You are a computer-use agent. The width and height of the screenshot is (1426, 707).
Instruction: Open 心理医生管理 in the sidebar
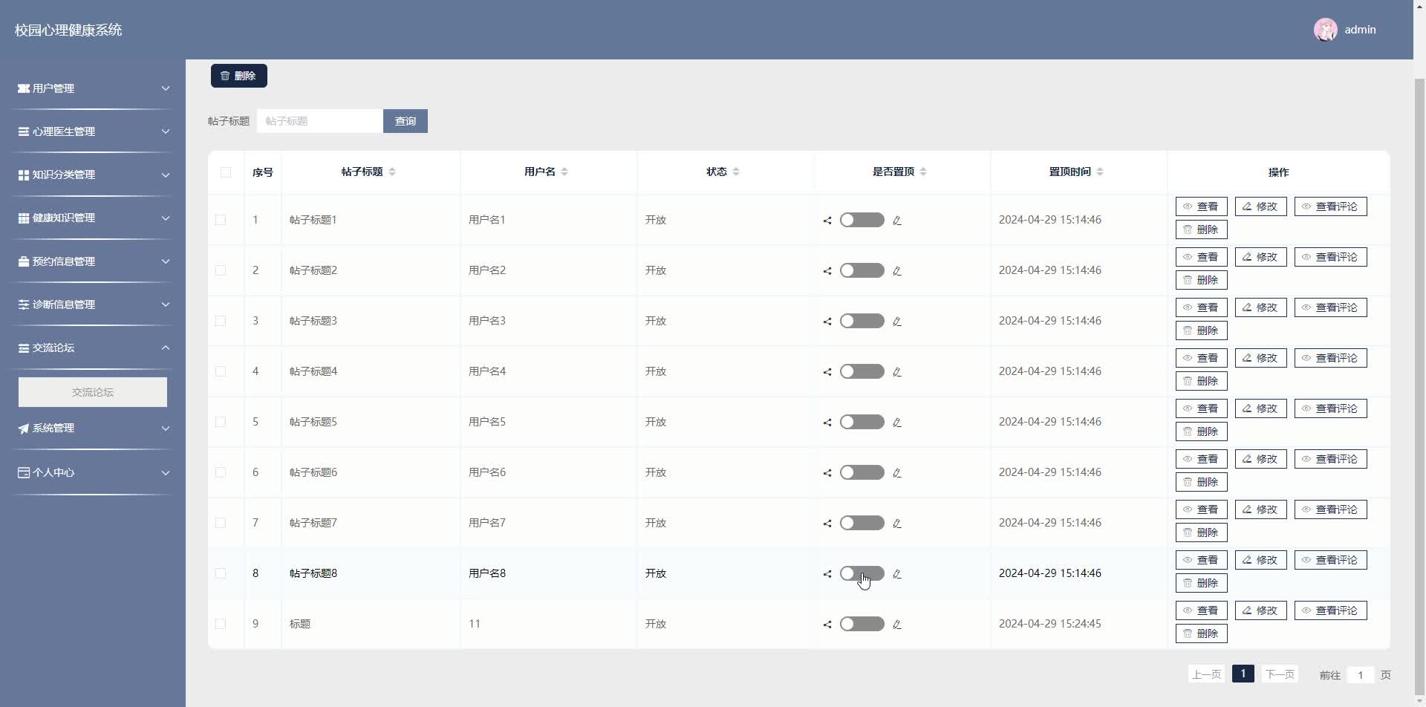[93, 131]
